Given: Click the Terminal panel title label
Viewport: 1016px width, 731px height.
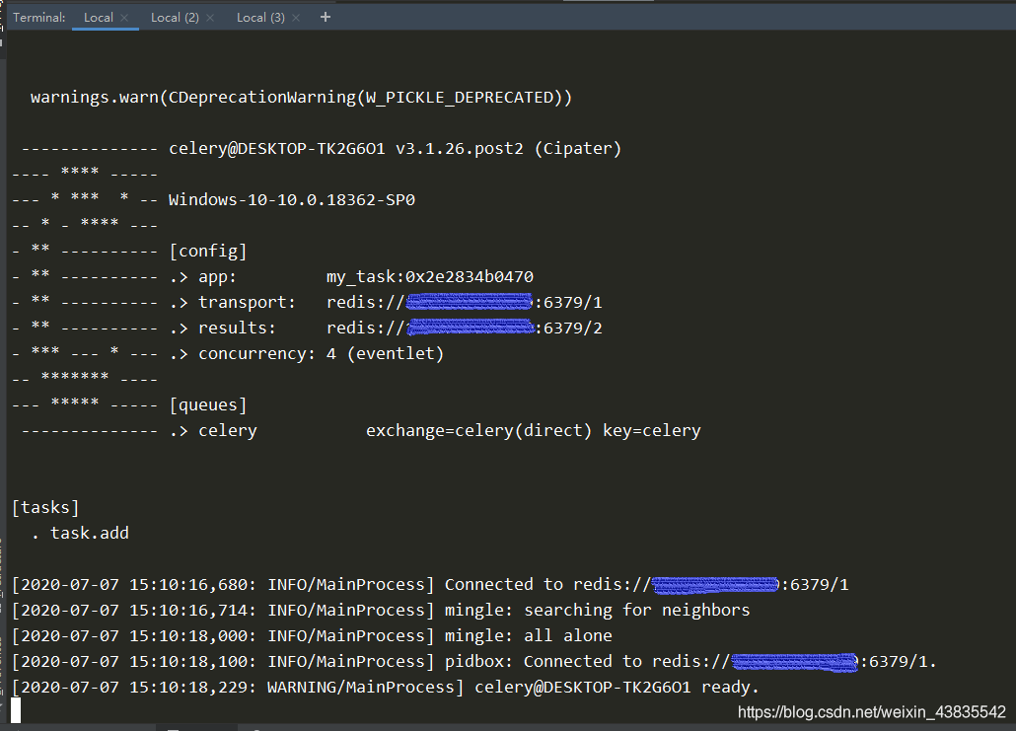Looking at the screenshot, I should point(39,18).
